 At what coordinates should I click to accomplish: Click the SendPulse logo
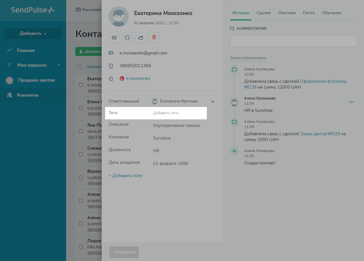[x=33, y=10]
